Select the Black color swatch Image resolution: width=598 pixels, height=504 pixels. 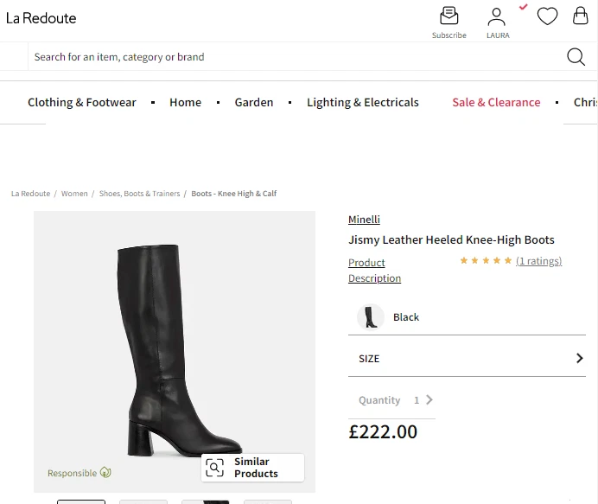[x=370, y=316]
